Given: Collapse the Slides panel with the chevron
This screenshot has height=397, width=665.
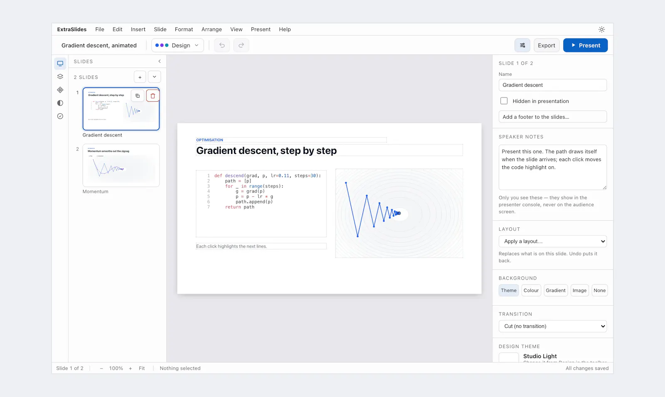Looking at the screenshot, I should pyautogui.click(x=160, y=61).
